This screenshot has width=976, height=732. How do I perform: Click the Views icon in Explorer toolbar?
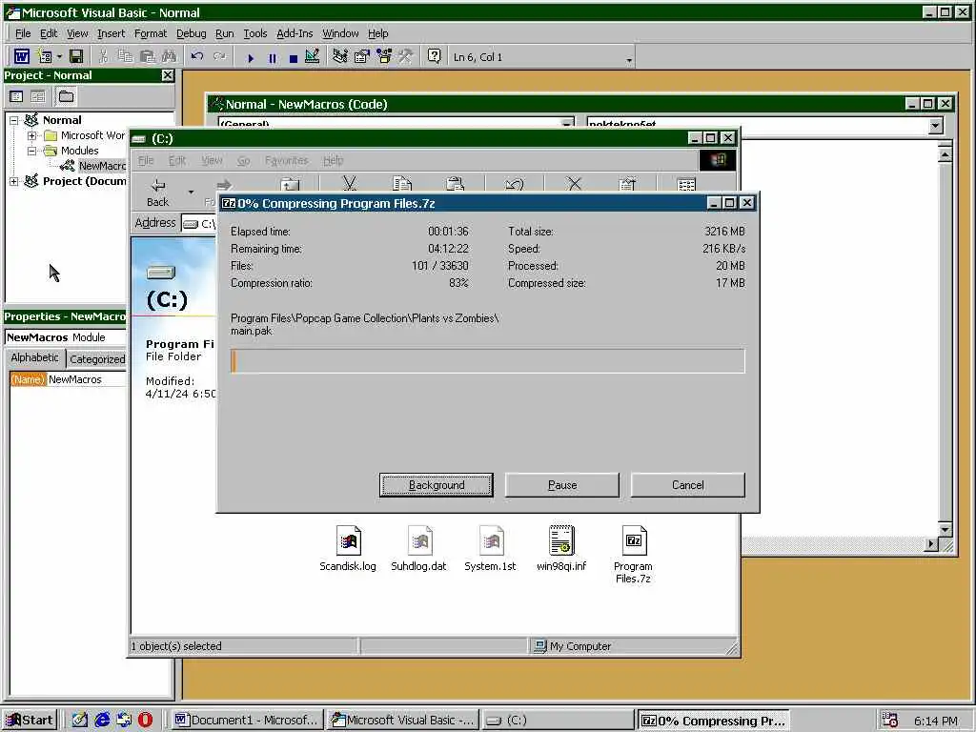pyautogui.click(x=686, y=185)
